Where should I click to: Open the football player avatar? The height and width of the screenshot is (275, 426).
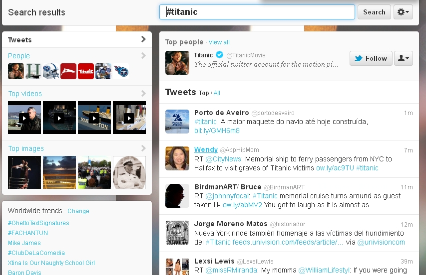click(103, 71)
